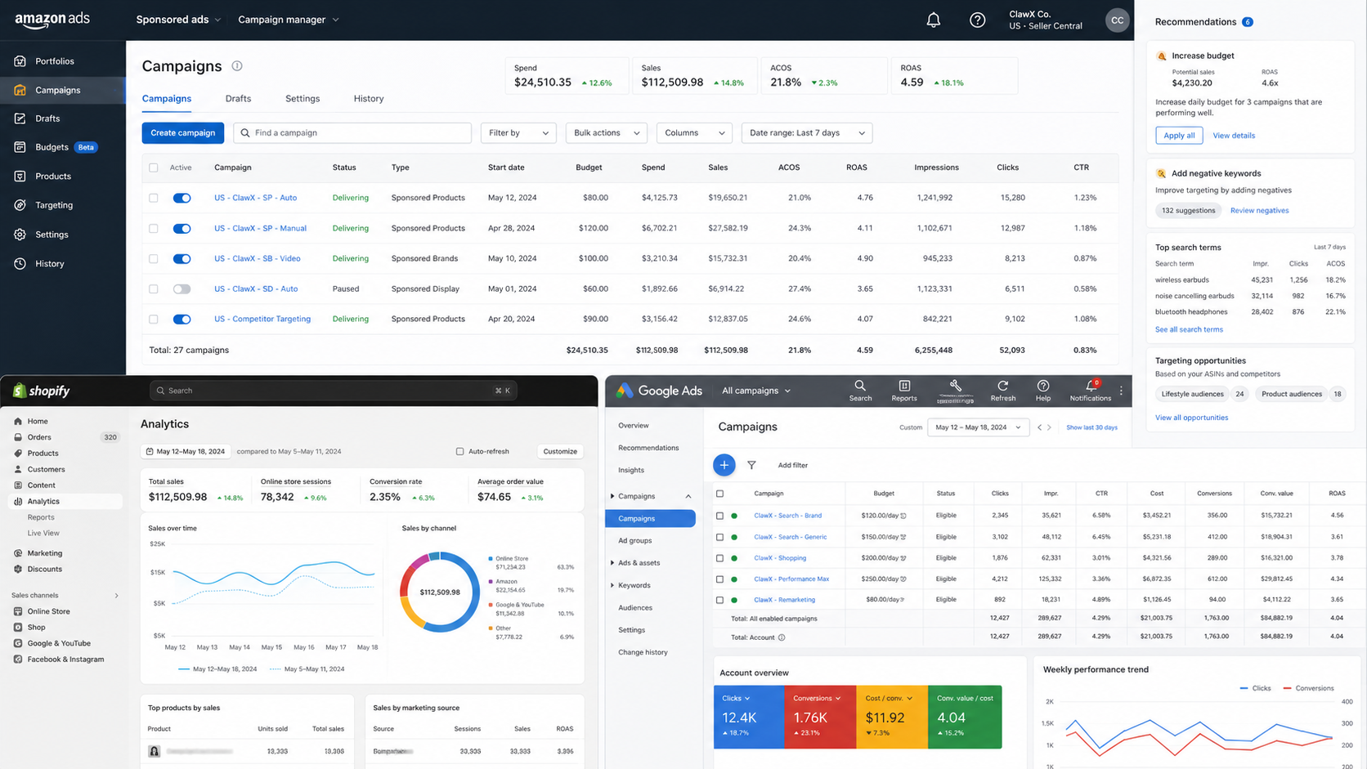Open Amazon Ads help question-mark icon

click(977, 20)
